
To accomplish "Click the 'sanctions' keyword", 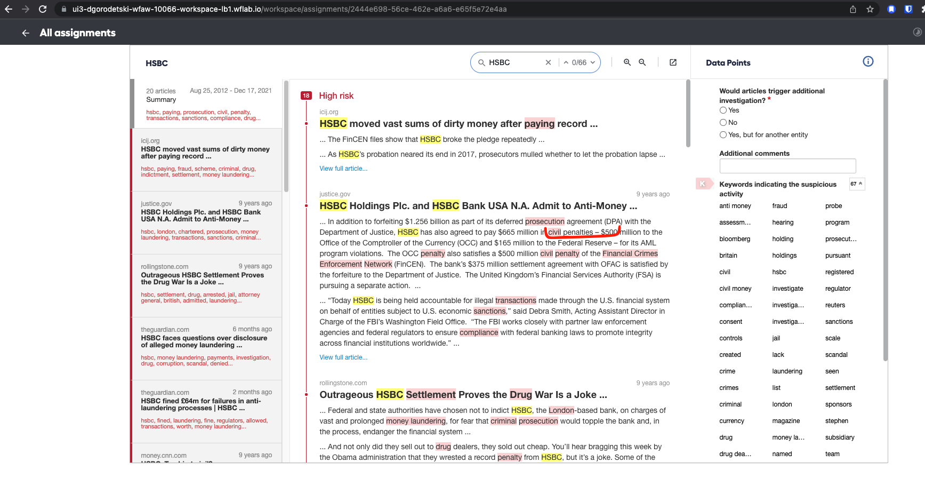I will tap(839, 322).
